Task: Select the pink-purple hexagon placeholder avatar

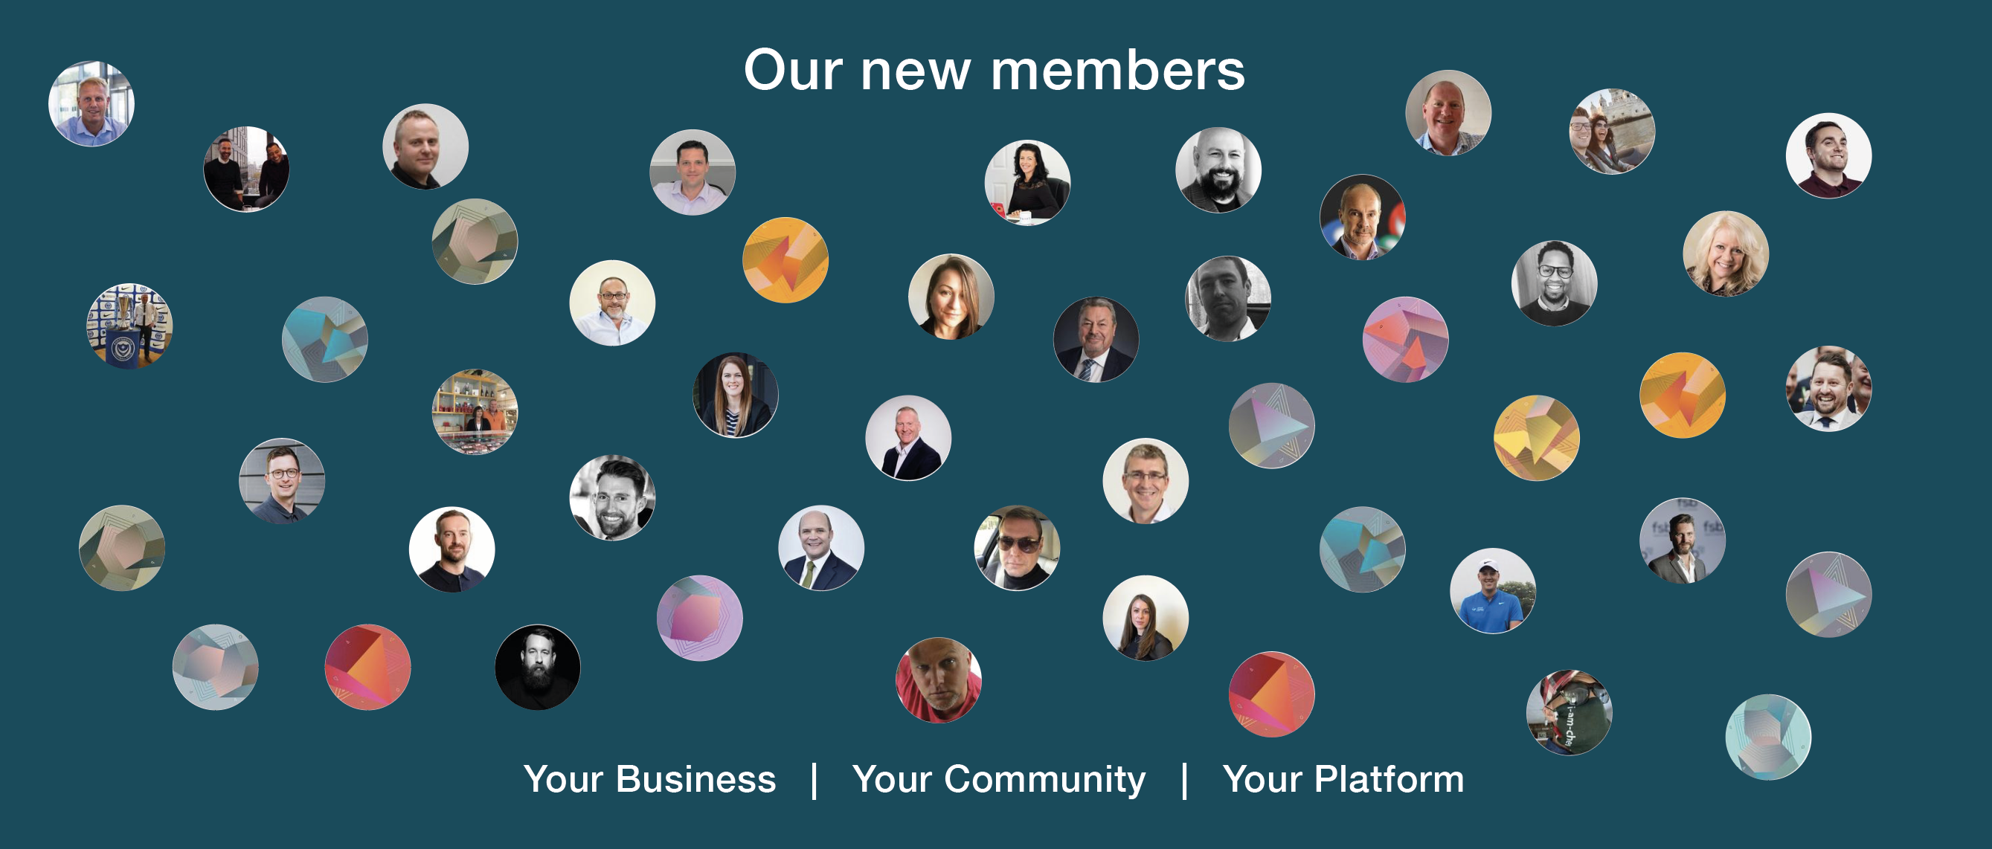Action: point(700,618)
